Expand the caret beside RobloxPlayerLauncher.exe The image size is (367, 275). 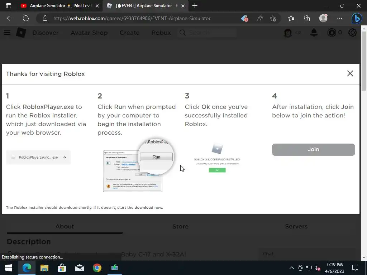click(x=65, y=158)
